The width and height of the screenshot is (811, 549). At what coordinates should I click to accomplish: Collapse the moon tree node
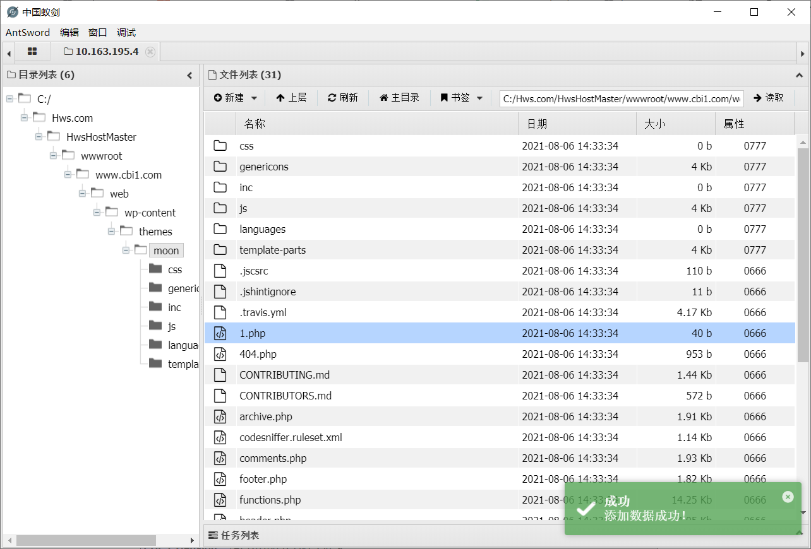[126, 251]
